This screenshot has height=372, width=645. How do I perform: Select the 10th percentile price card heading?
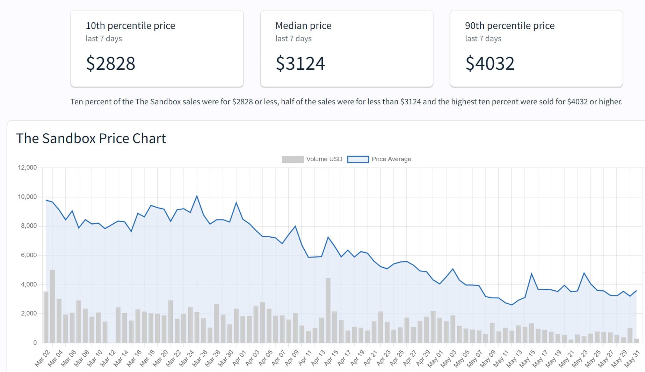[x=130, y=26]
